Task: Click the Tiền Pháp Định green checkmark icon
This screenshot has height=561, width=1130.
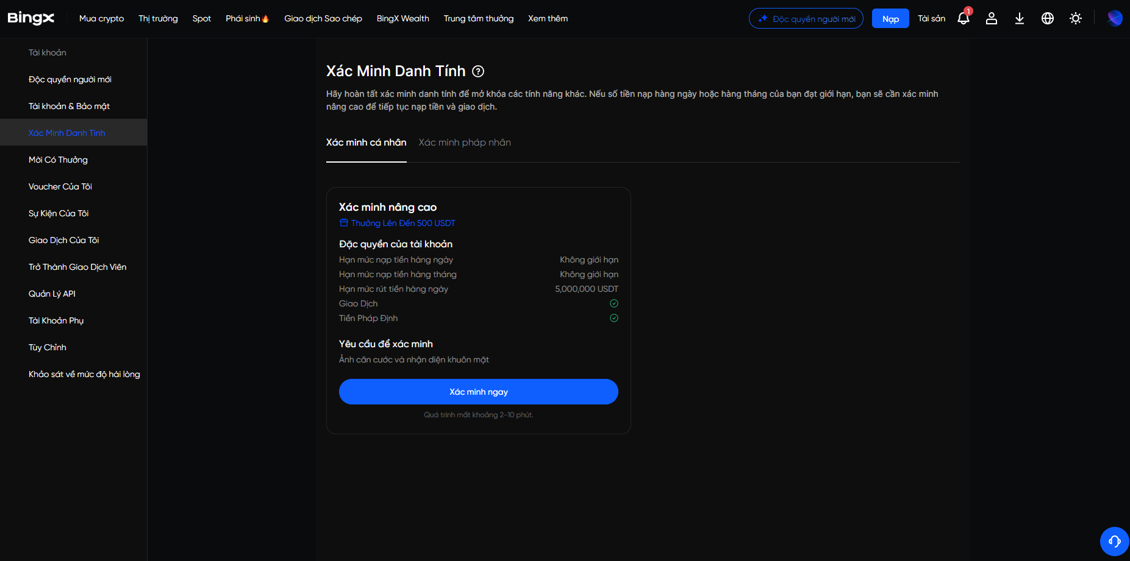Action: [614, 318]
